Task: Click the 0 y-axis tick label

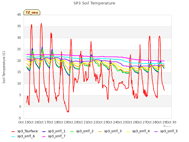Action: [x=20, y=107]
